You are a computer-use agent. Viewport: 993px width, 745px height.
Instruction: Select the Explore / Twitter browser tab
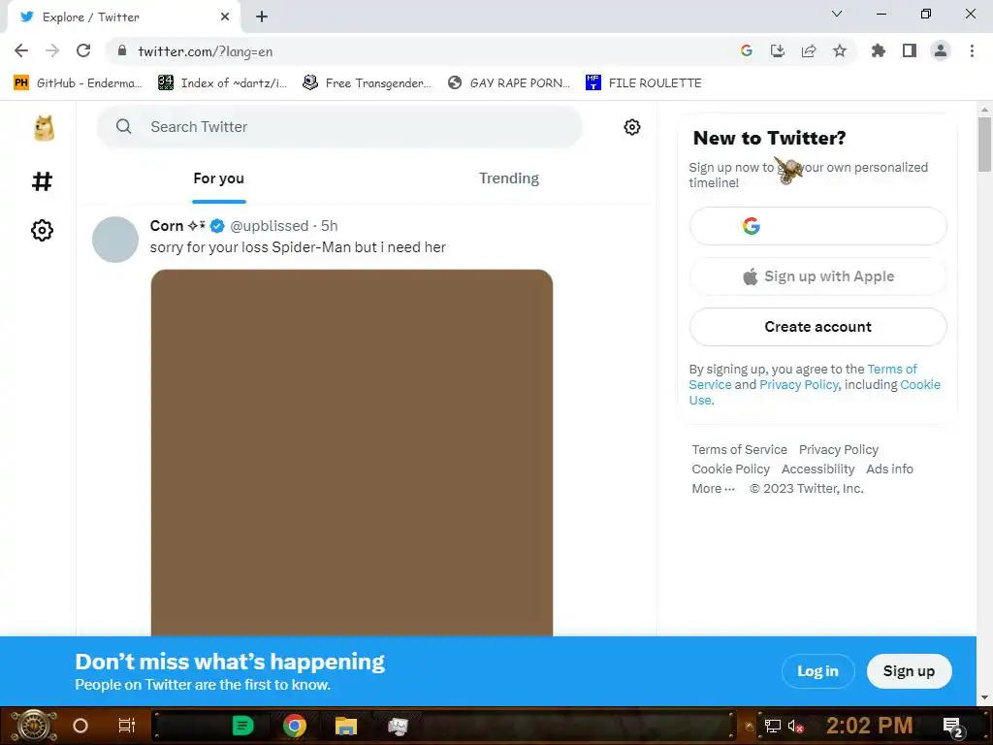click(123, 17)
